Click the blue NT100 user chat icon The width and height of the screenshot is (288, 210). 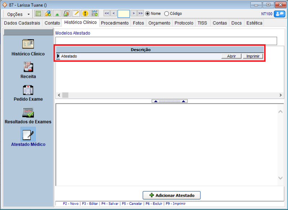(x=279, y=14)
